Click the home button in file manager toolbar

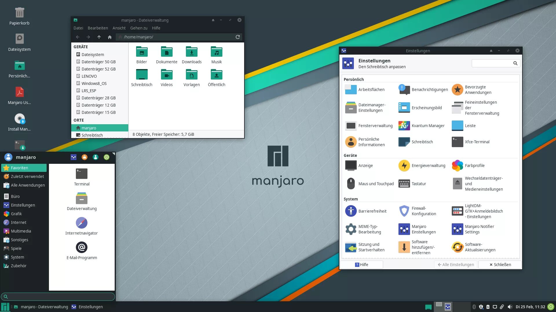pyautogui.click(x=109, y=37)
